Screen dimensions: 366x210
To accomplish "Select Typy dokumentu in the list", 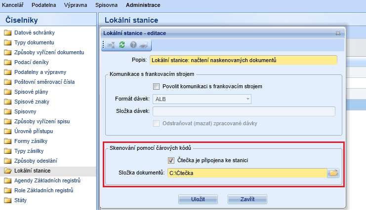I will [34, 42].
